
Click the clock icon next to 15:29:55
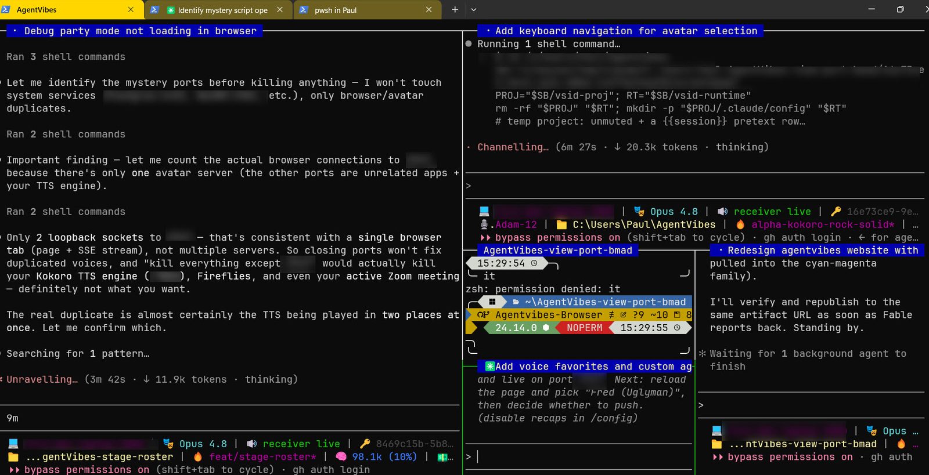pyautogui.click(x=677, y=328)
